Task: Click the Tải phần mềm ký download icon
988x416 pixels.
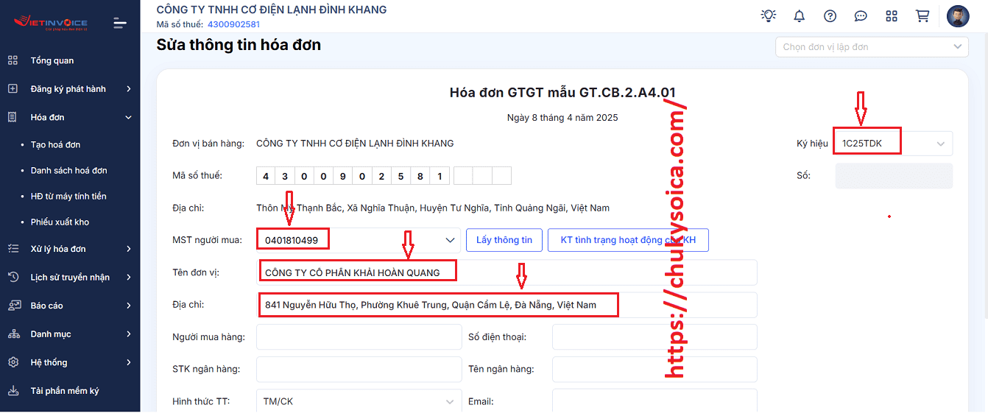Action: coord(13,390)
